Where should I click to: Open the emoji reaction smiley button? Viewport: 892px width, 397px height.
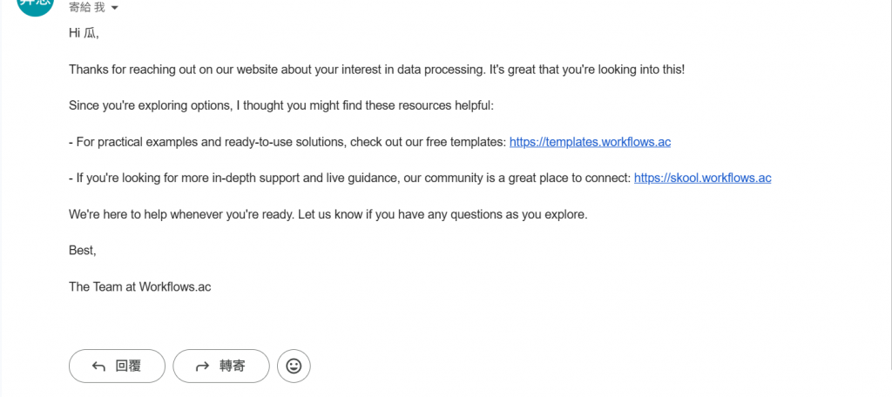(x=294, y=367)
